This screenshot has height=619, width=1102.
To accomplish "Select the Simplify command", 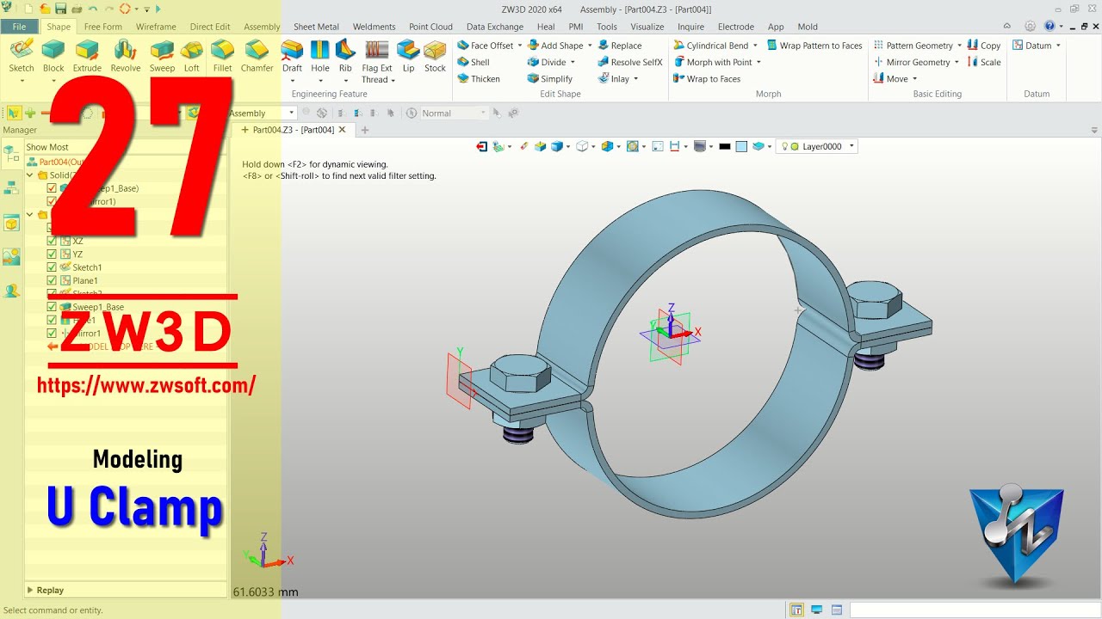I will pyautogui.click(x=549, y=78).
